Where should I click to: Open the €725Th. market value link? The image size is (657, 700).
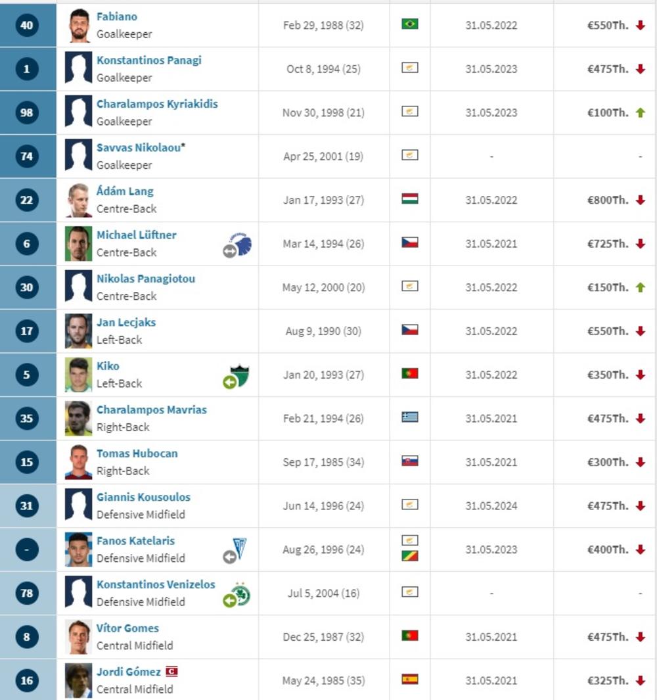click(608, 244)
